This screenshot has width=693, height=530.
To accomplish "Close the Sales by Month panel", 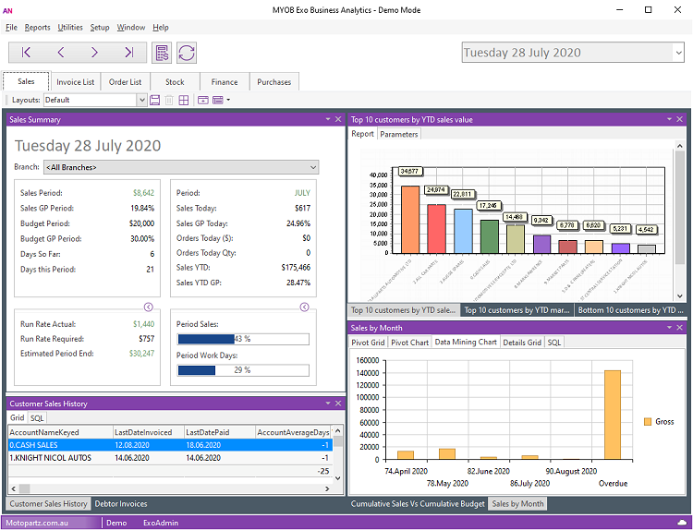I will point(680,327).
